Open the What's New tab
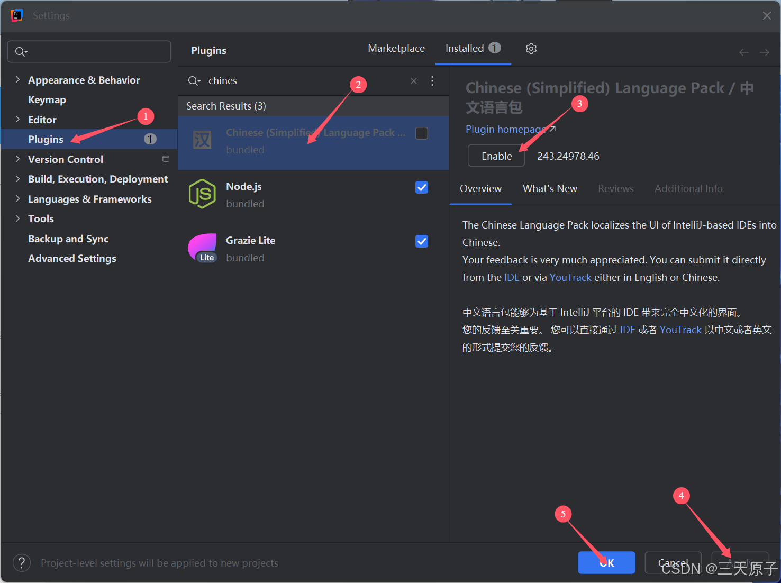Viewport: 781px width, 583px height. pyautogui.click(x=550, y=188)
